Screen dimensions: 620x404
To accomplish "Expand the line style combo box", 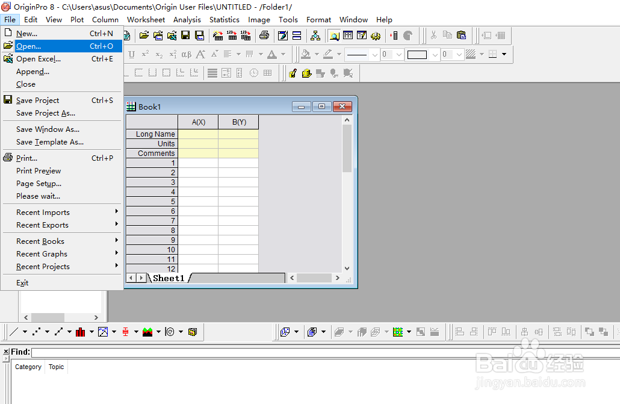I will (374, 55).
